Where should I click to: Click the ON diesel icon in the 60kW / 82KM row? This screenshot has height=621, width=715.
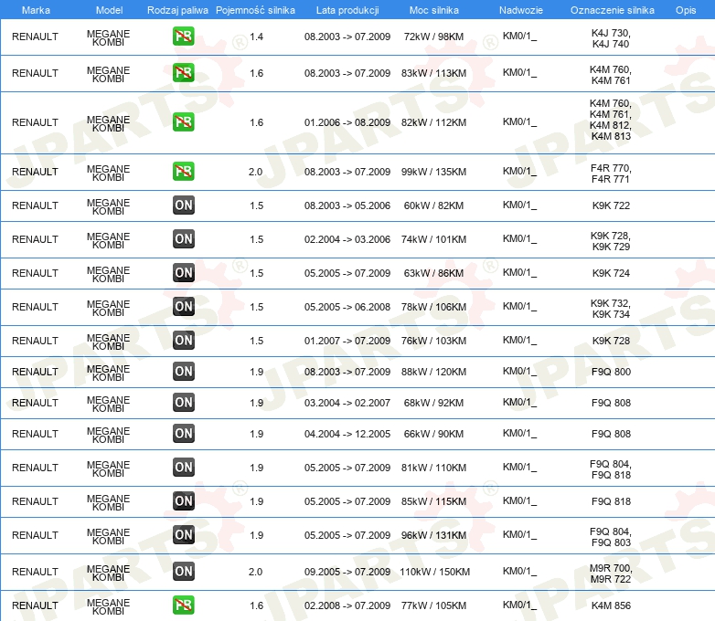pyautogui.click(x=183, y=205)
